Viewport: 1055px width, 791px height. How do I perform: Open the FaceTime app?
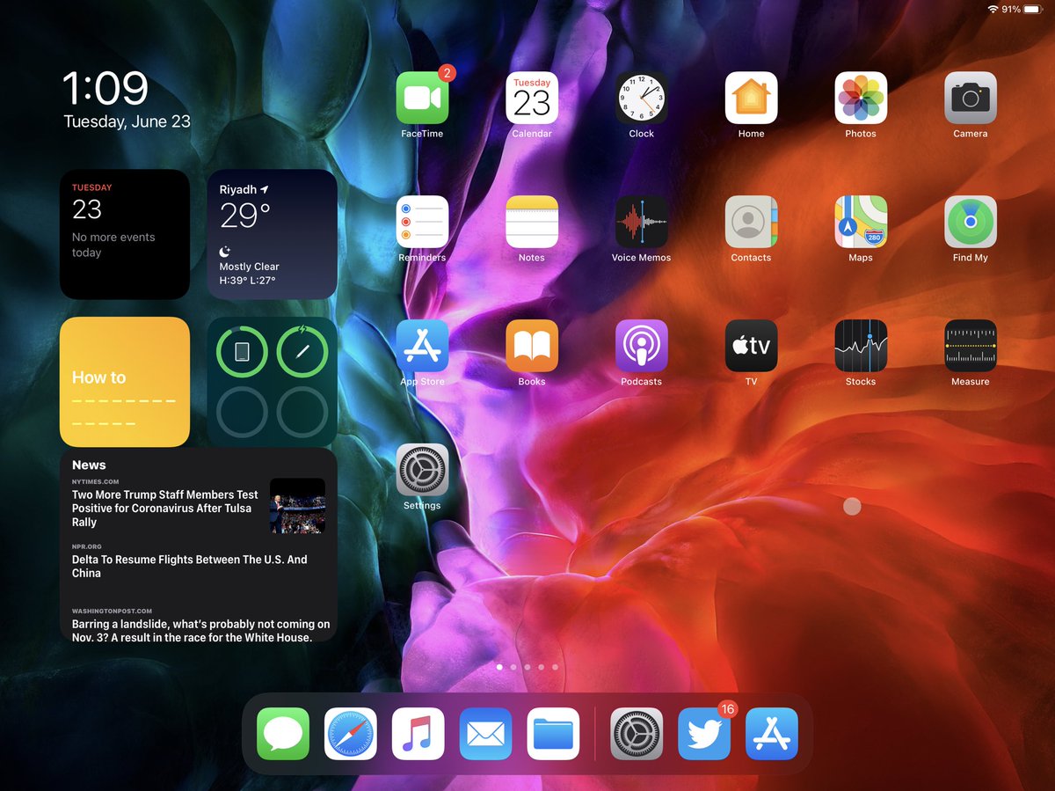click(422, 98)
